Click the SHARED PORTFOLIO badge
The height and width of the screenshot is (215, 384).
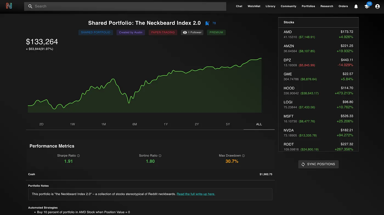tap(96, 32)
